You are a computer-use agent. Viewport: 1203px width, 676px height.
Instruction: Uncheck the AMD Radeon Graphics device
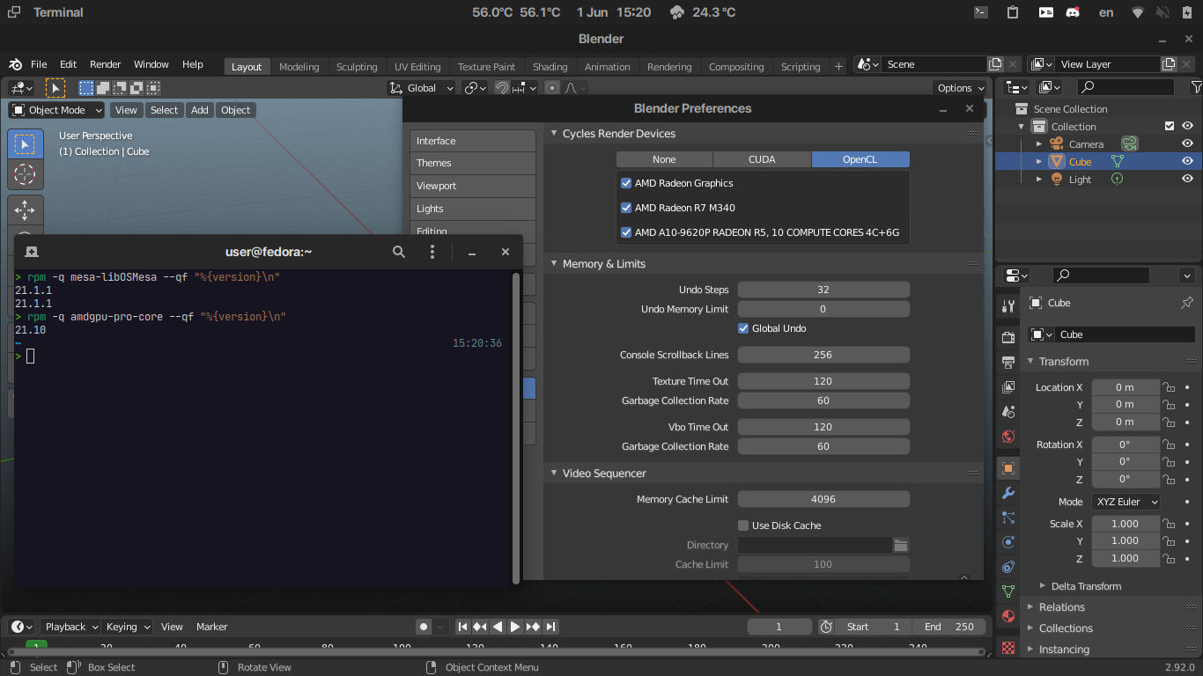tap(626, 183)
